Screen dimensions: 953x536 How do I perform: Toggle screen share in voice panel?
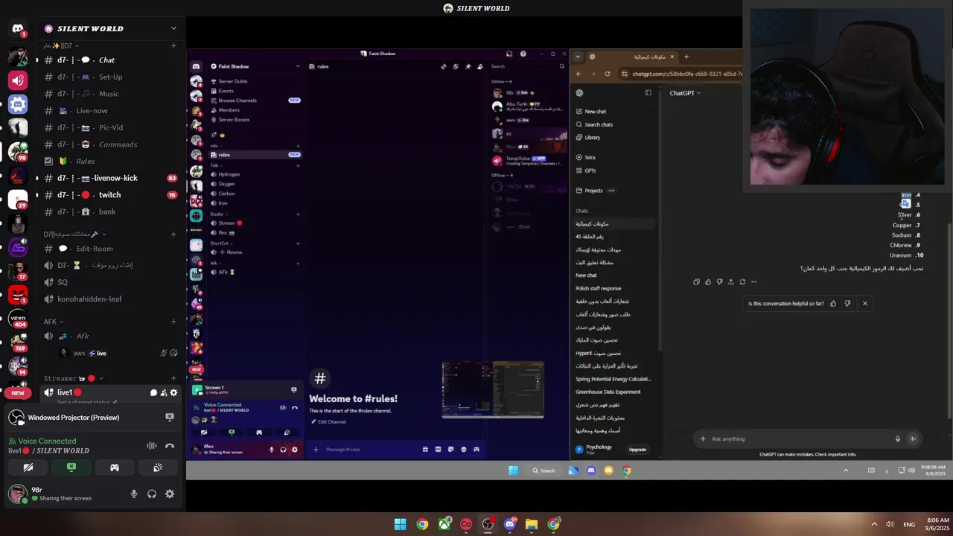pyautogui.click(x=71, y=468)
